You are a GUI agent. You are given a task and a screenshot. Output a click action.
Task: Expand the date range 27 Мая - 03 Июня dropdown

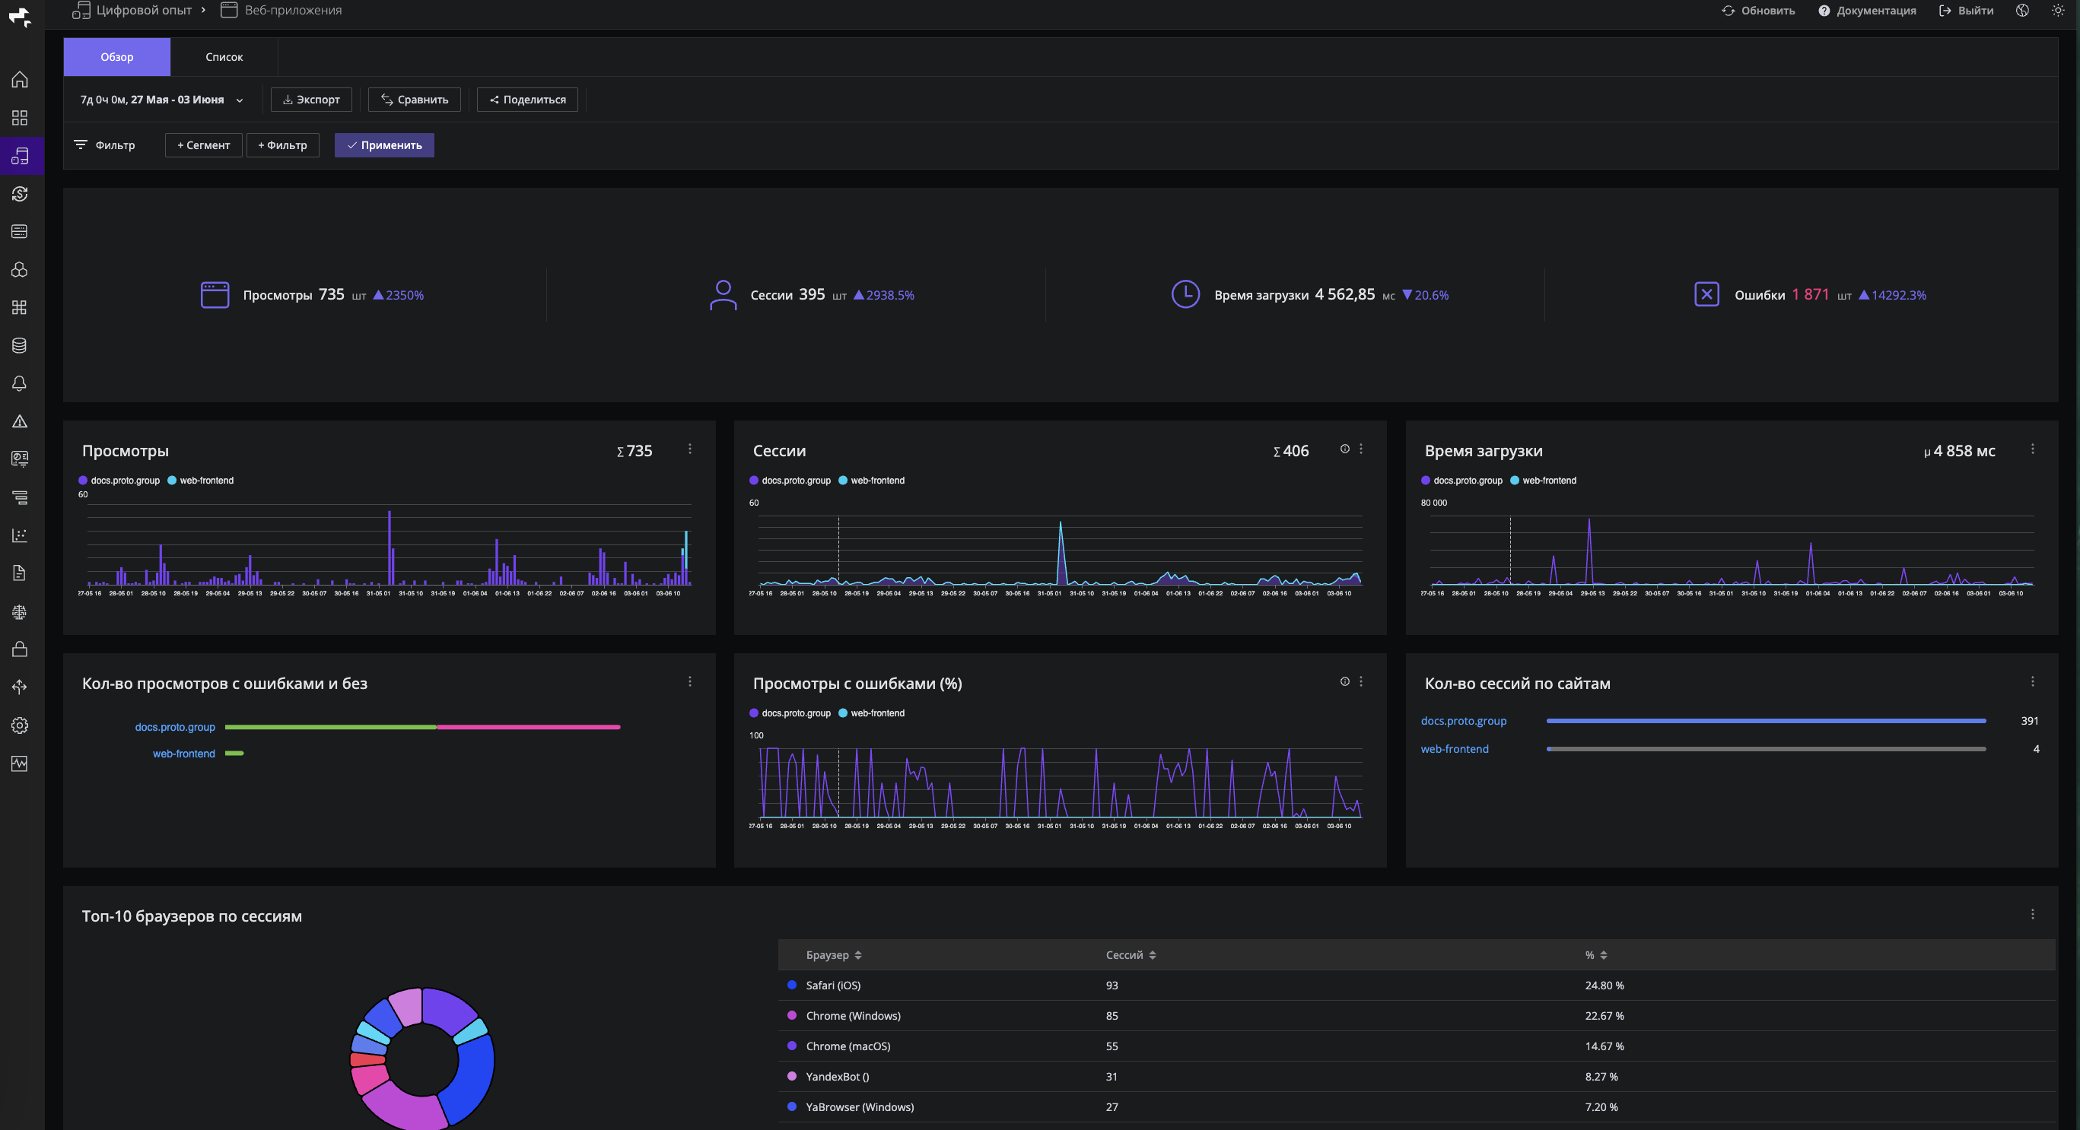click(x=161, y=100)
